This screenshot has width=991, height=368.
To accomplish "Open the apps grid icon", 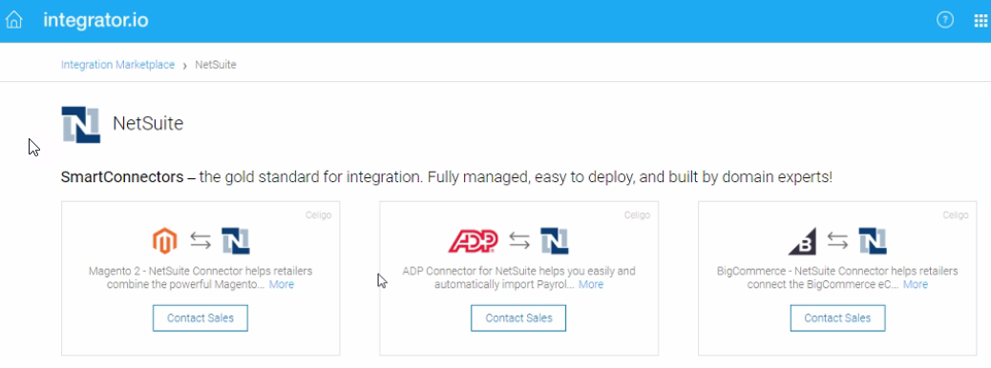I will pos(980,20).
